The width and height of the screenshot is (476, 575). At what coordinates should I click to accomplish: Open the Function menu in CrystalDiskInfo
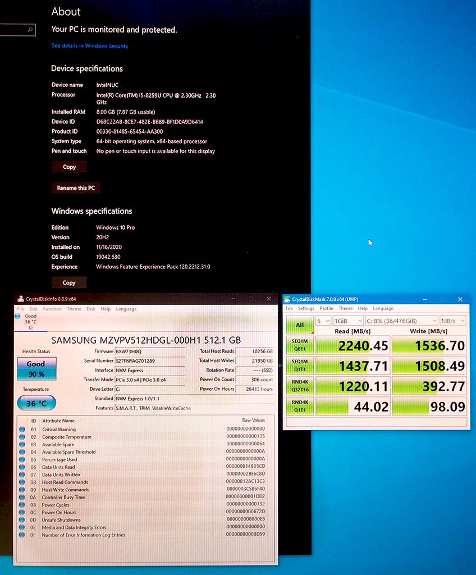pyautogui.click(x=52, y=309)
